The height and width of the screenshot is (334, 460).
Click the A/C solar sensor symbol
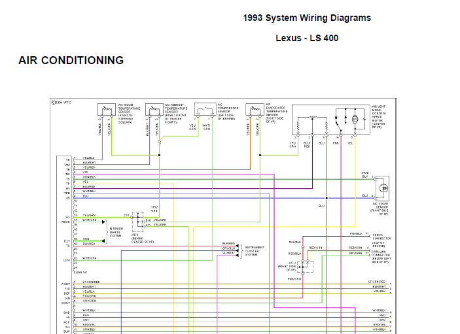tap(382, 188)
